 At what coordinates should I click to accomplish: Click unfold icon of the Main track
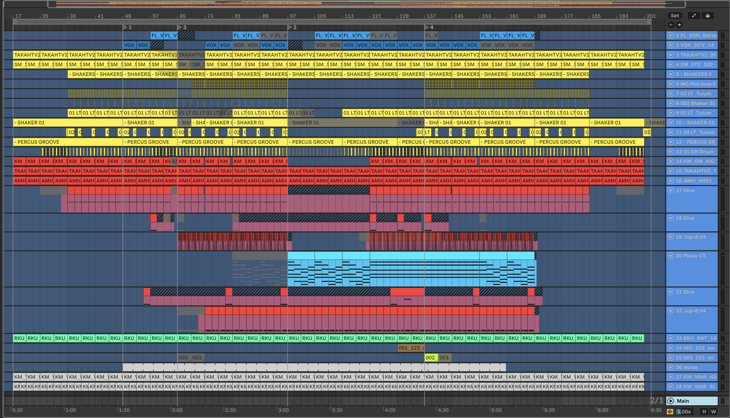tap(671, 401)
